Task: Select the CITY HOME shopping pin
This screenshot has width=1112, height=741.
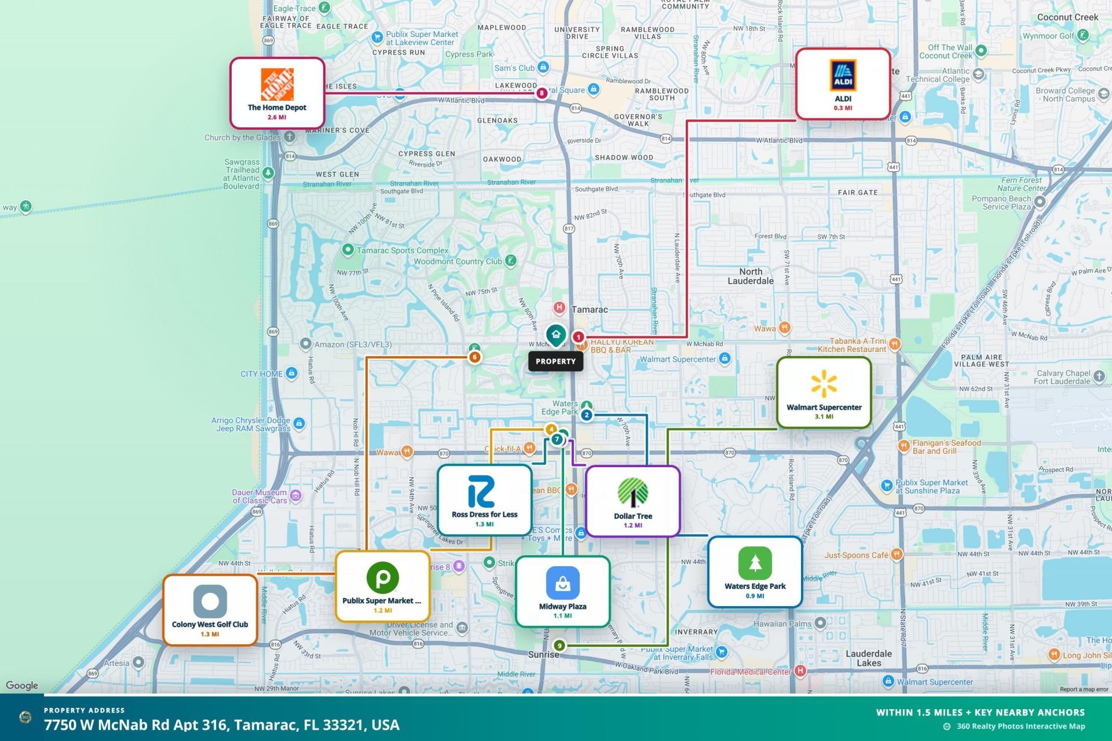Action: (292, 373)
